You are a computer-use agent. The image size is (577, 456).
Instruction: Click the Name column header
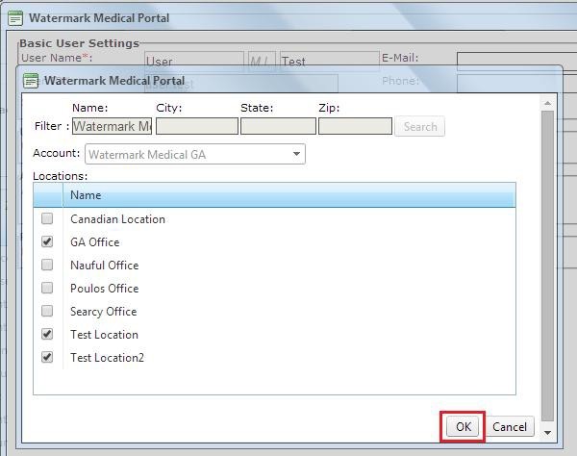coord(288,195)
